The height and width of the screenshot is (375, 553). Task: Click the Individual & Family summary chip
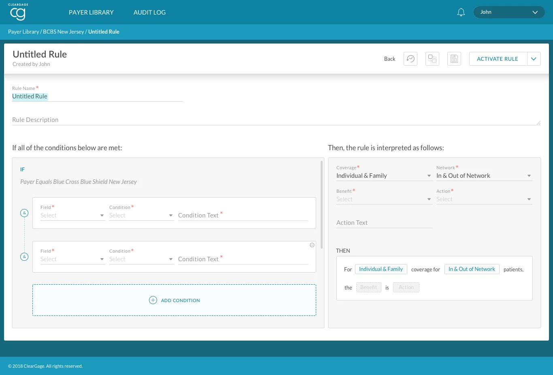pyautogui.click(x=381, y=269)
